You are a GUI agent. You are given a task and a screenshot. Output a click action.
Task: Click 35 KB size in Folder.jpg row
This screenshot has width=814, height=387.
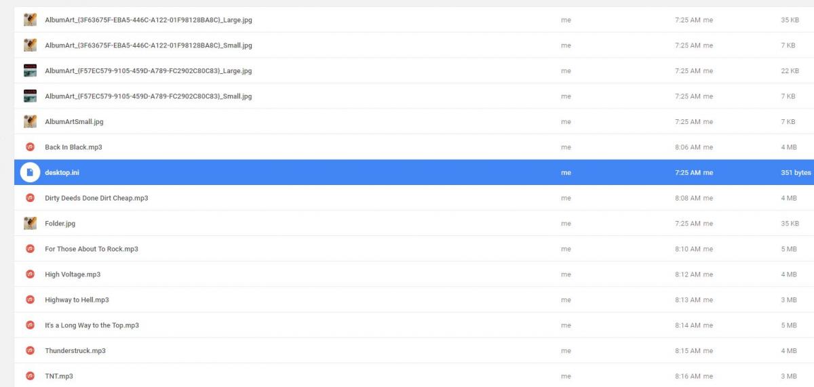tap(790, 224)
